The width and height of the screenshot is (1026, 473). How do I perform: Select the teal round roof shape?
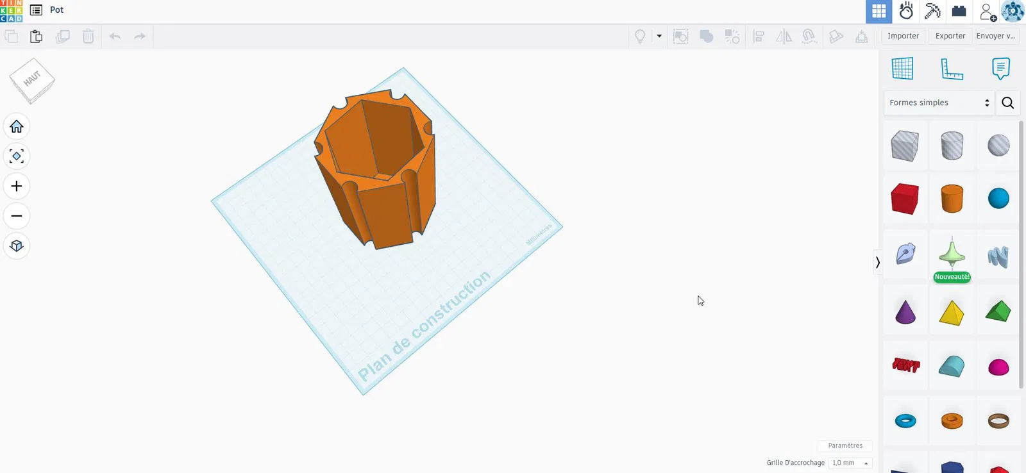click(952, 366)
